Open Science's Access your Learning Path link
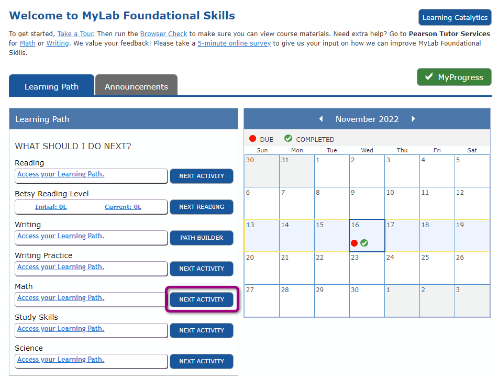 [61, 360]
